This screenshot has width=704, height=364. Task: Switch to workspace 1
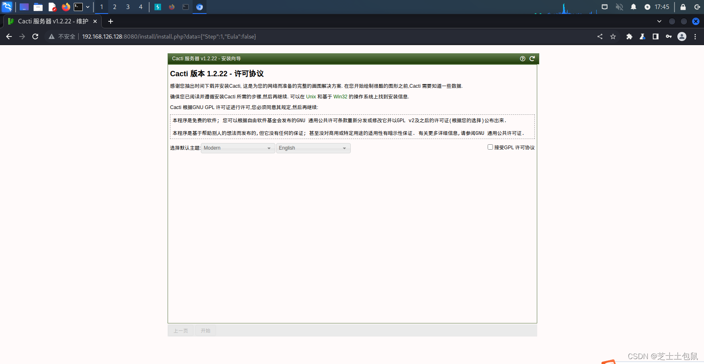(102, 7)
